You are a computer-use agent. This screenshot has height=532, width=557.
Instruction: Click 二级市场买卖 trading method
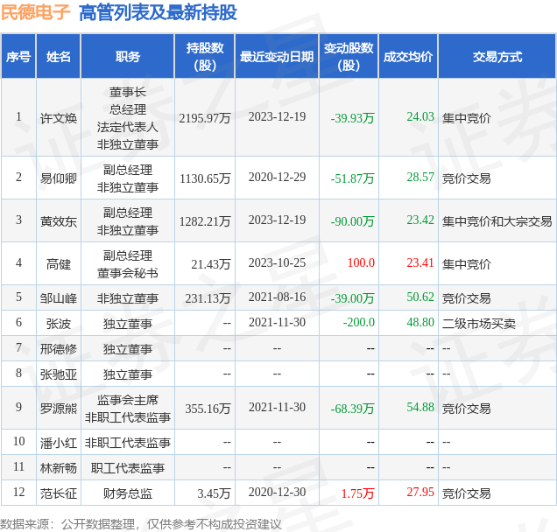[479, 324]
